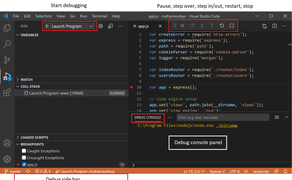Click Ln 10, Col 11 status entry
The height and width of the screenshot is (180, 292).
coord(194,171)
